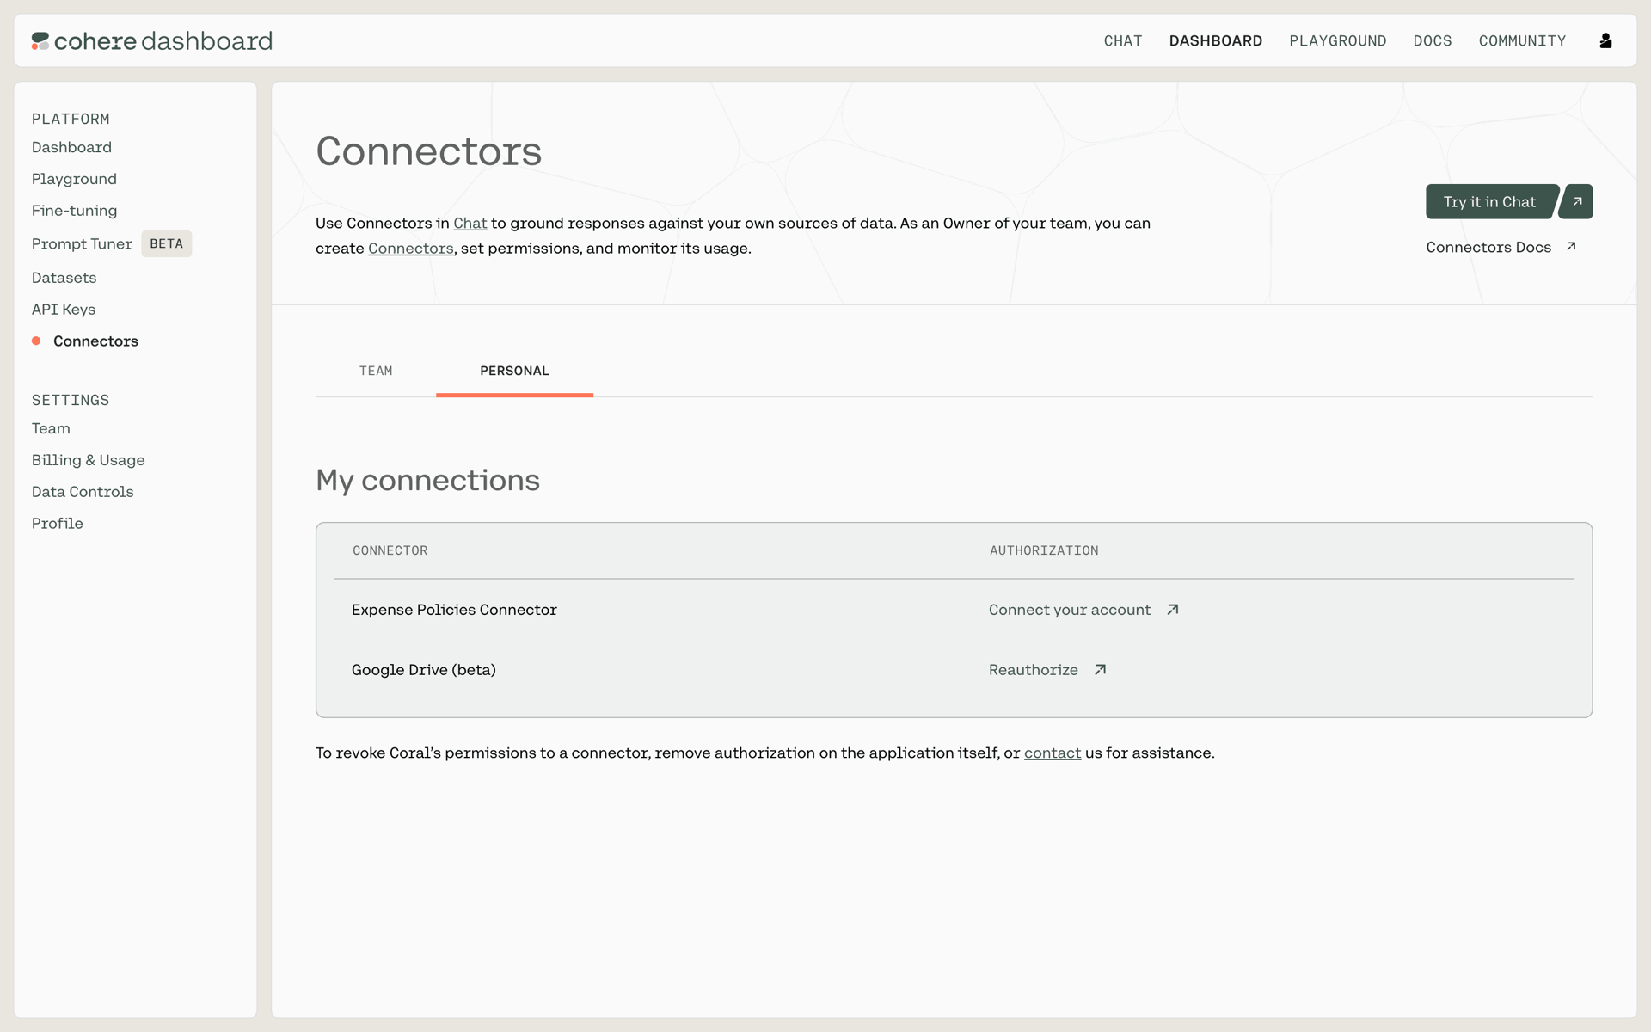
Task: Click the Google Drive (beta) row name
Action: [424, 670]
